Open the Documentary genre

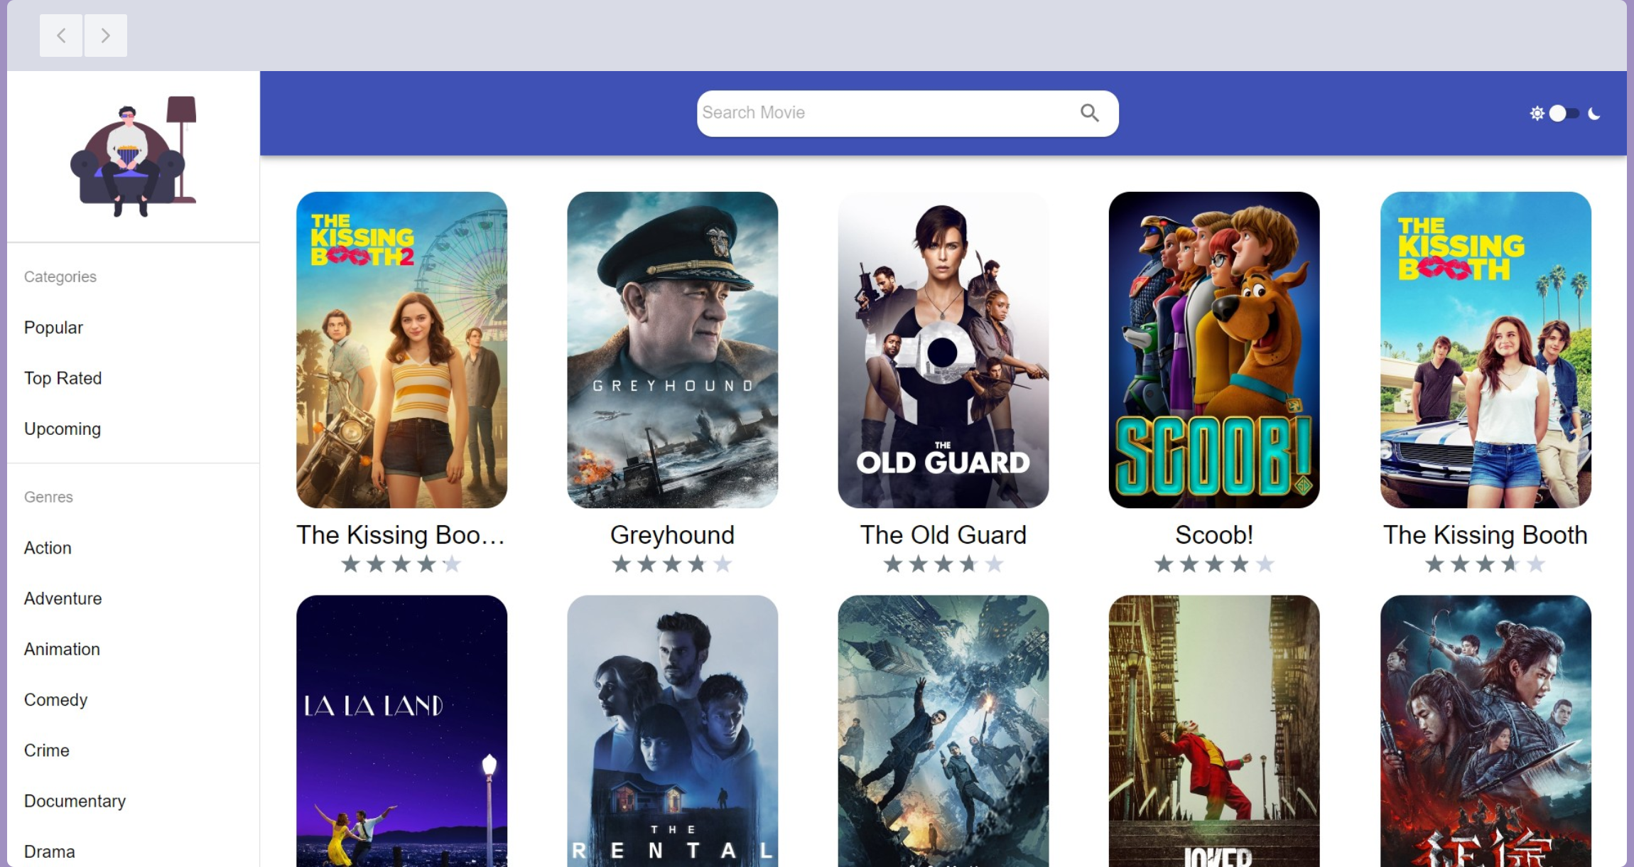[x=75, y=801]
